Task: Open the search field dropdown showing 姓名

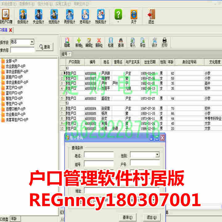Action: 32,42
